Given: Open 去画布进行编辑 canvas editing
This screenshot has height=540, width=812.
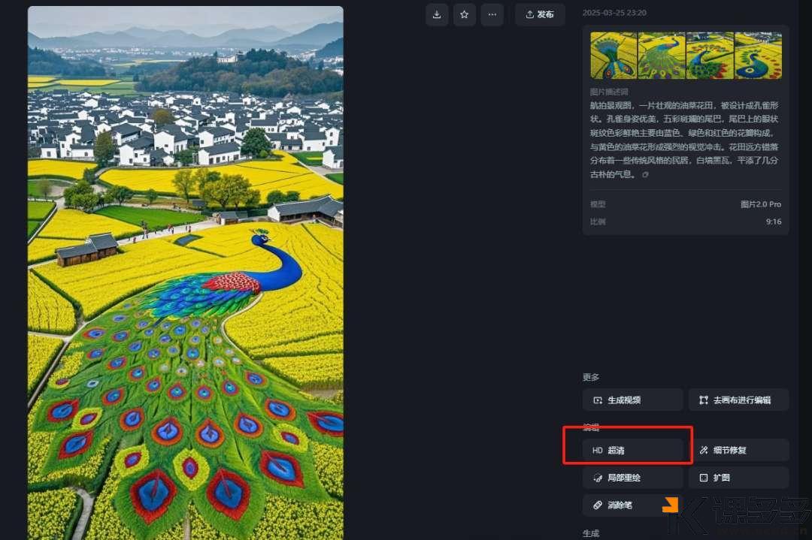Looking at the screenshot, I should pos(738,400).
